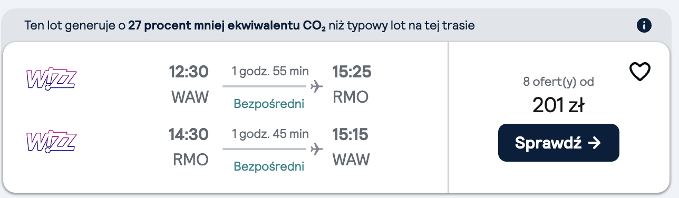
Task: Click the outbound Wizz airline logo
Action: click(52, 80)
